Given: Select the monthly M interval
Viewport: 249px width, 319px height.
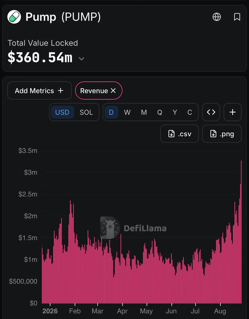Looking at the screenshot, I should tap(144, 112).
